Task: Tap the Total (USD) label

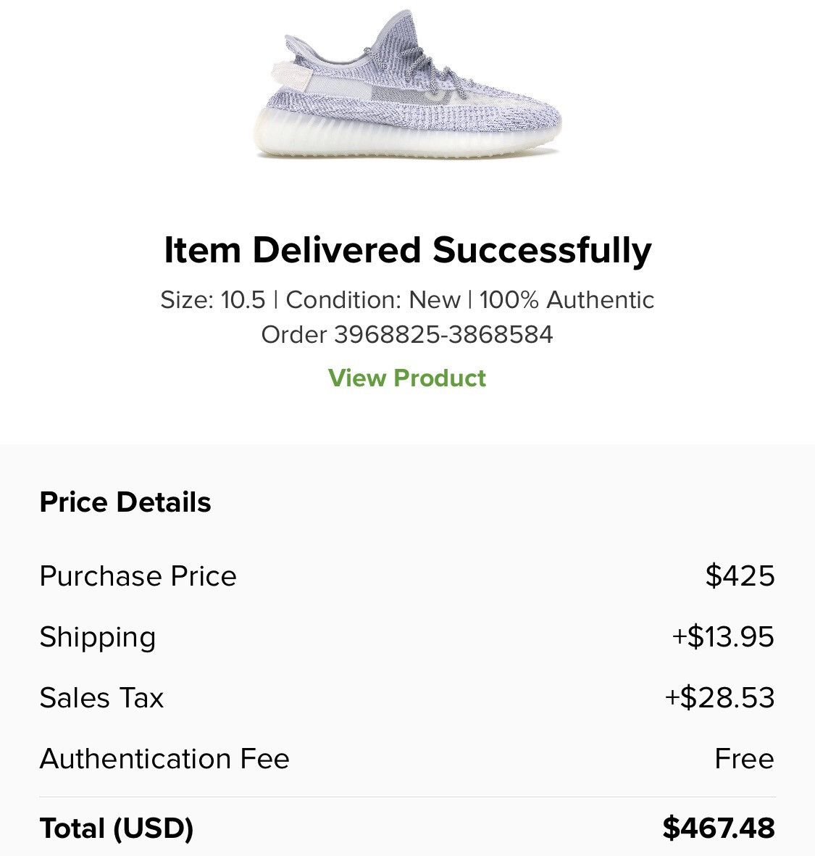Action: [117, 828]
